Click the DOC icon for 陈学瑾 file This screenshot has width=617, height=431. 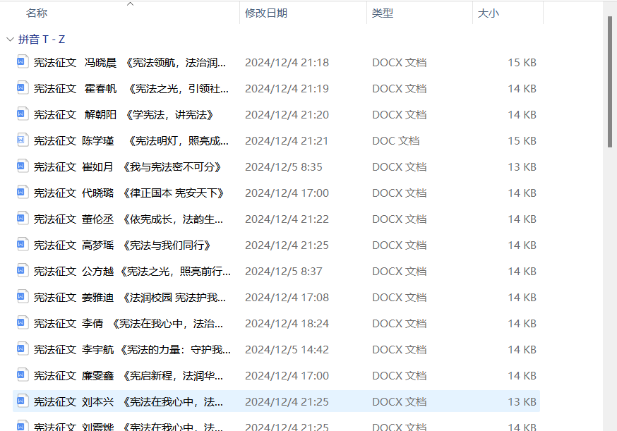click(x=22, y=140)
